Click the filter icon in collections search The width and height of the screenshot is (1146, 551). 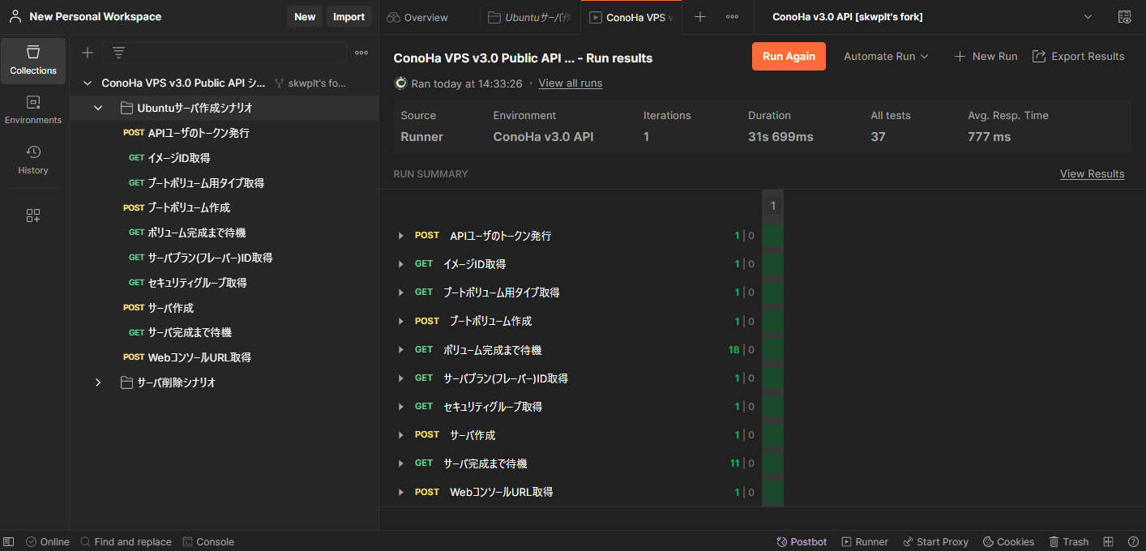coord(118,53)
